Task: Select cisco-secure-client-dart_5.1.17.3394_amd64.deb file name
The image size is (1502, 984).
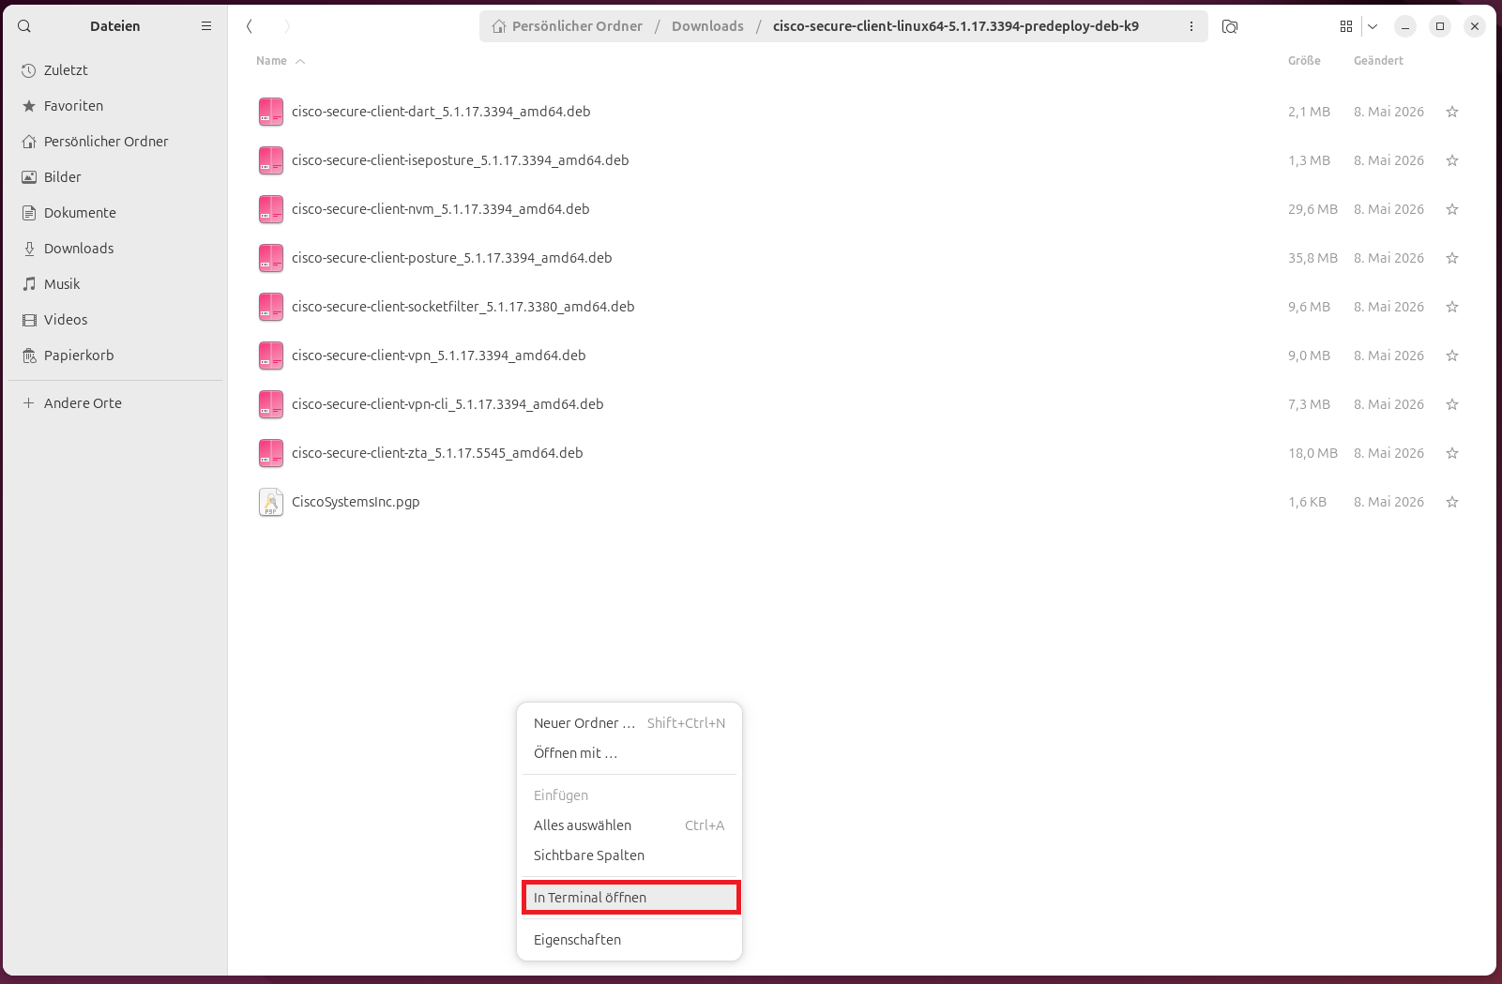Action: click(x=441, y=112)
